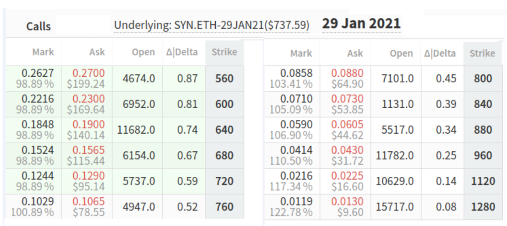
Task: Click the 0.0605 ask price
Action: point(347,124)
